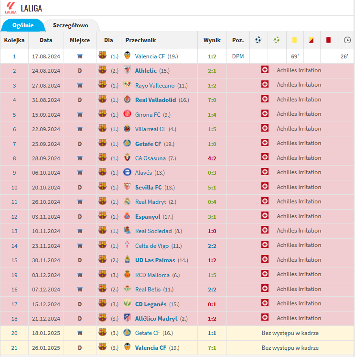Click the Real Madryt club crest
The width and height of the screenshot is (355, 357).
(128, 201)
